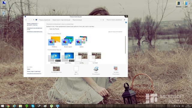The width and height of the screenshot is (192, 108).
Task: Open 'Специальные возможности' link
Action: point(34,73)
